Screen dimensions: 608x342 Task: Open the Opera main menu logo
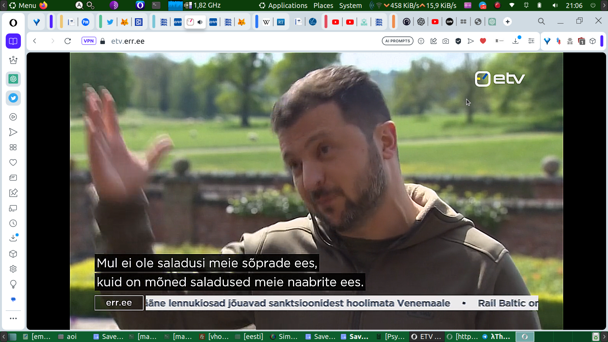tap(13, 23)
